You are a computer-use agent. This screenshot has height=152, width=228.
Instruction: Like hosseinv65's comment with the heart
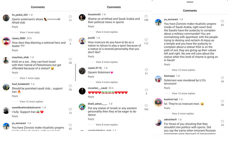(x=146, y=16)
